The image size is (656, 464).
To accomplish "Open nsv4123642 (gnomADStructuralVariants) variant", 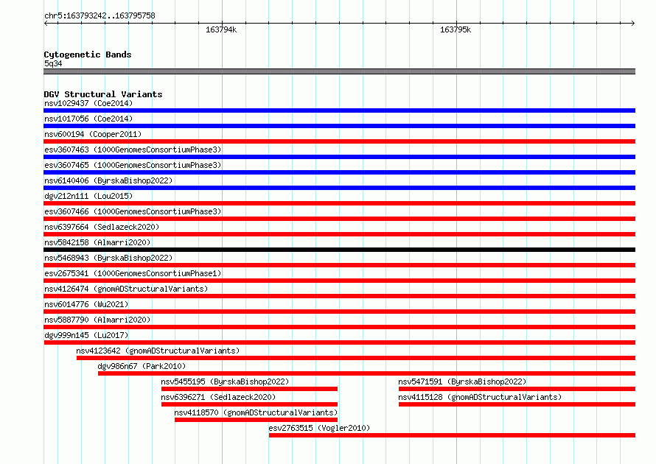I will tap(158, 351).
